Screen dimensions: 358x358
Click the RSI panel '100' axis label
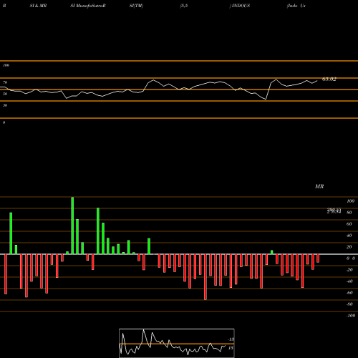click(6, 65)
